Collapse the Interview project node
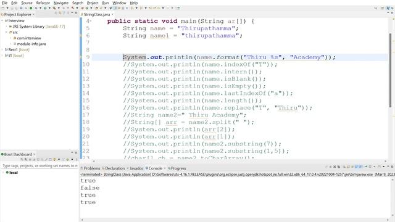The height and width of the screenshot is (222, 395). (2, 20)
